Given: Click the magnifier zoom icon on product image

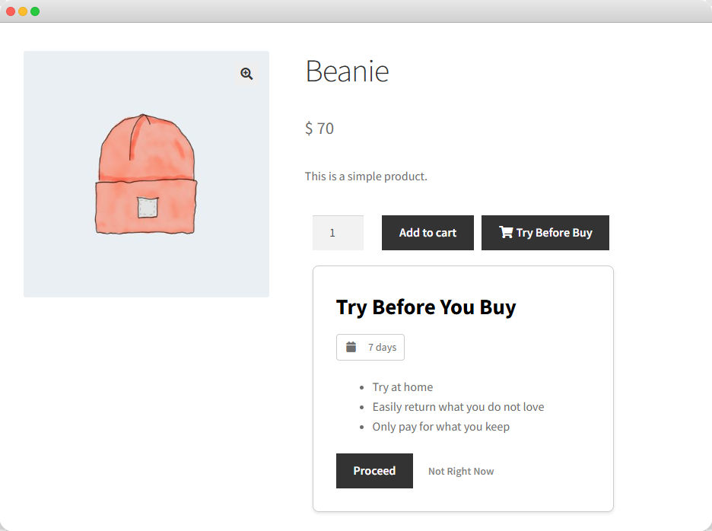Looking at the screenshot, I should (246, 74).
